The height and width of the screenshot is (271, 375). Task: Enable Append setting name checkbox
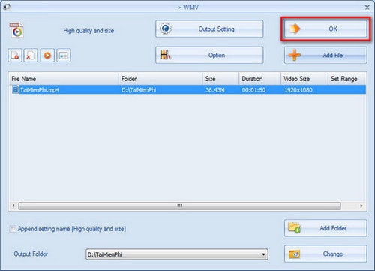click(12, 229)
